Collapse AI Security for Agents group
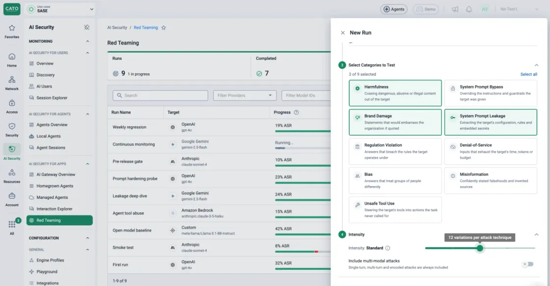The image size is (550, 286). (87, 114)
